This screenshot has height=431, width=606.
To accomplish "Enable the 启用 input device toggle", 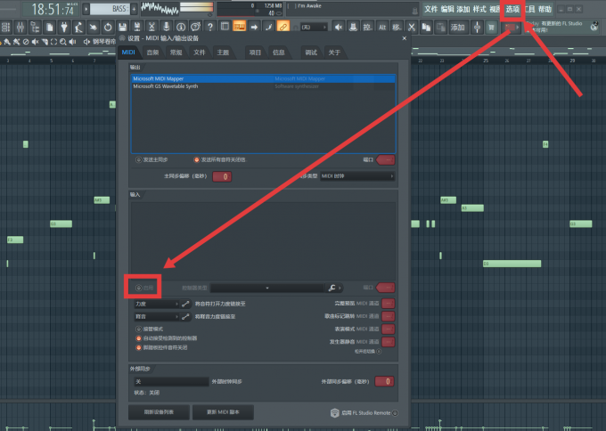I will [138, 288].
